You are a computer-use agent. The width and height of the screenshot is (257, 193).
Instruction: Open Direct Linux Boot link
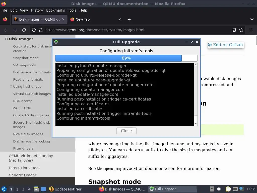(x=24, y=168)
